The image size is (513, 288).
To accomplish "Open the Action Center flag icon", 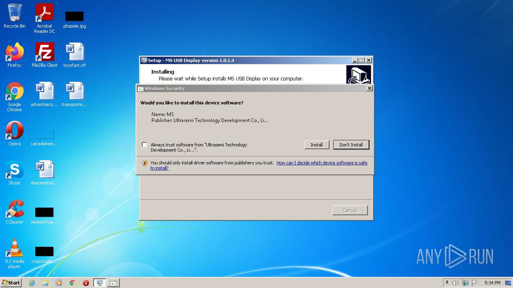I will (x=475, y=283).
